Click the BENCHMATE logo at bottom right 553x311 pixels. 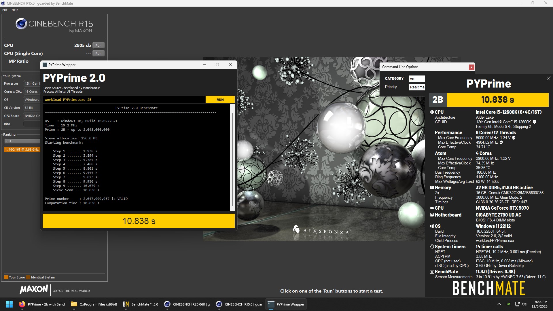(489, 288)
